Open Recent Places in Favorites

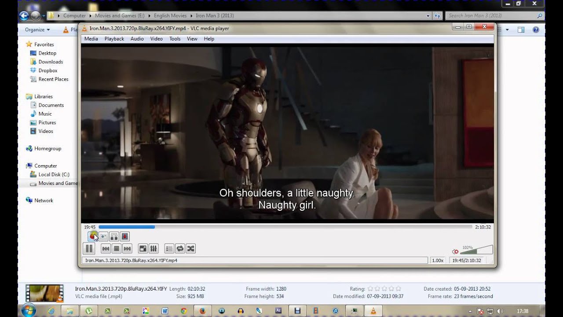point(49,79)
